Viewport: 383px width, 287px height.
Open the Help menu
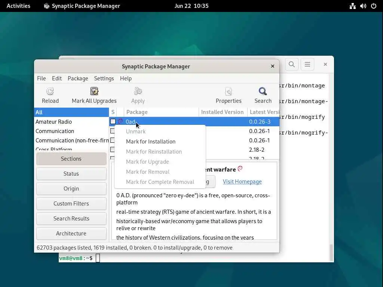[126, 78]
